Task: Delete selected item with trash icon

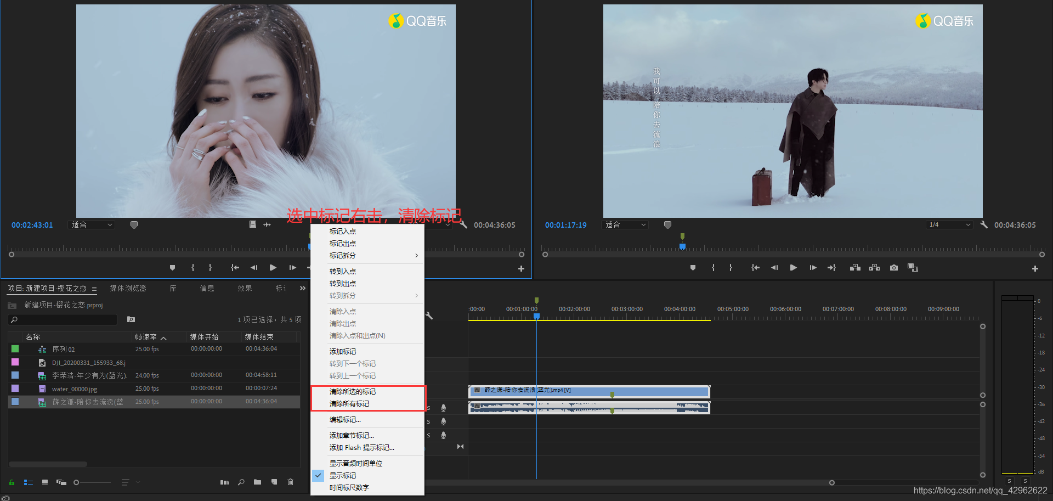Action: tap(290, 482)
